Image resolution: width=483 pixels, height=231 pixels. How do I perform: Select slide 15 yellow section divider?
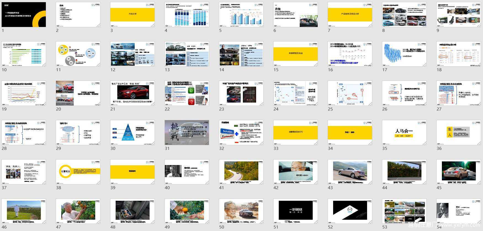point(296,54)
